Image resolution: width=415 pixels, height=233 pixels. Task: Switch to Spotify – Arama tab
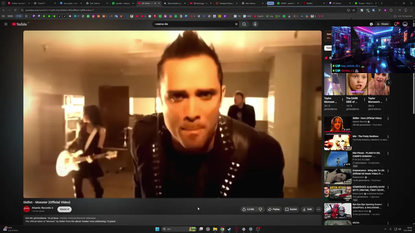coord(123,3)
